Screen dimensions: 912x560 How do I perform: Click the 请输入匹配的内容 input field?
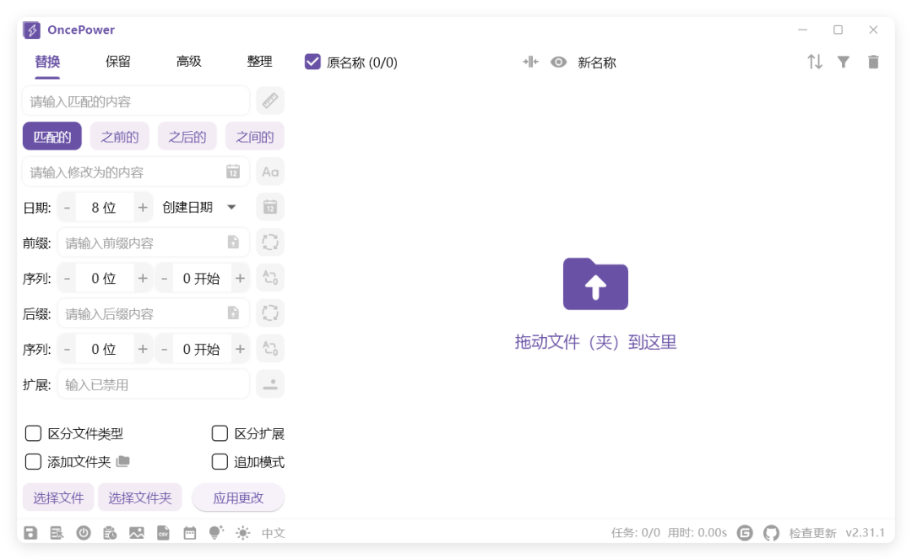coord(136,101)
